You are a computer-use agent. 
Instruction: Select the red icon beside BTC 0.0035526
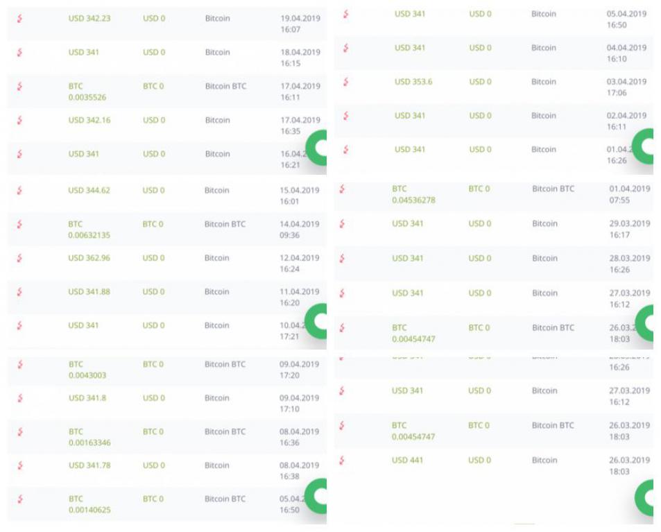coord(19,87)
